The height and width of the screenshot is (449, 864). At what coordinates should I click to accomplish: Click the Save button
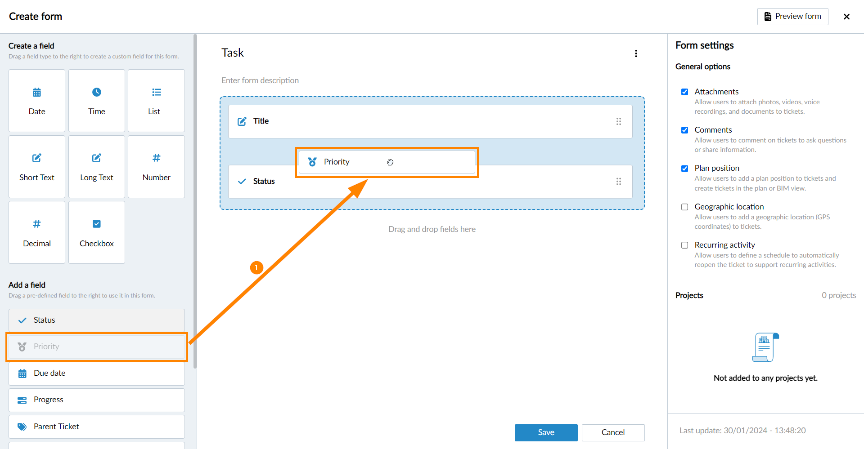pyautogui.click(x=546, y=432)
